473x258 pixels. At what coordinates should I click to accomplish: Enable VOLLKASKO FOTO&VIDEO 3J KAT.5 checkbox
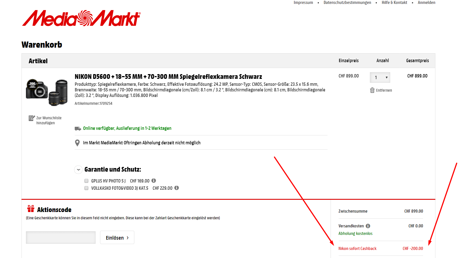pyautogui.click(x=86, y=188)
